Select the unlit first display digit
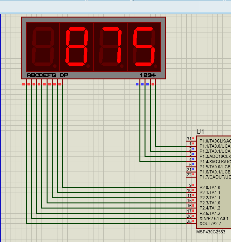This screenshot has height=242, width=231. pos(43,47)
